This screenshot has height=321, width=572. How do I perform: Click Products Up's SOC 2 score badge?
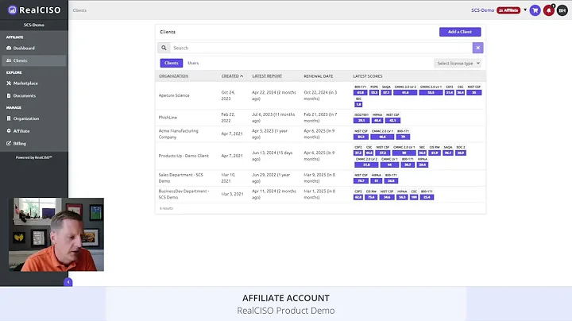(461, 153)
